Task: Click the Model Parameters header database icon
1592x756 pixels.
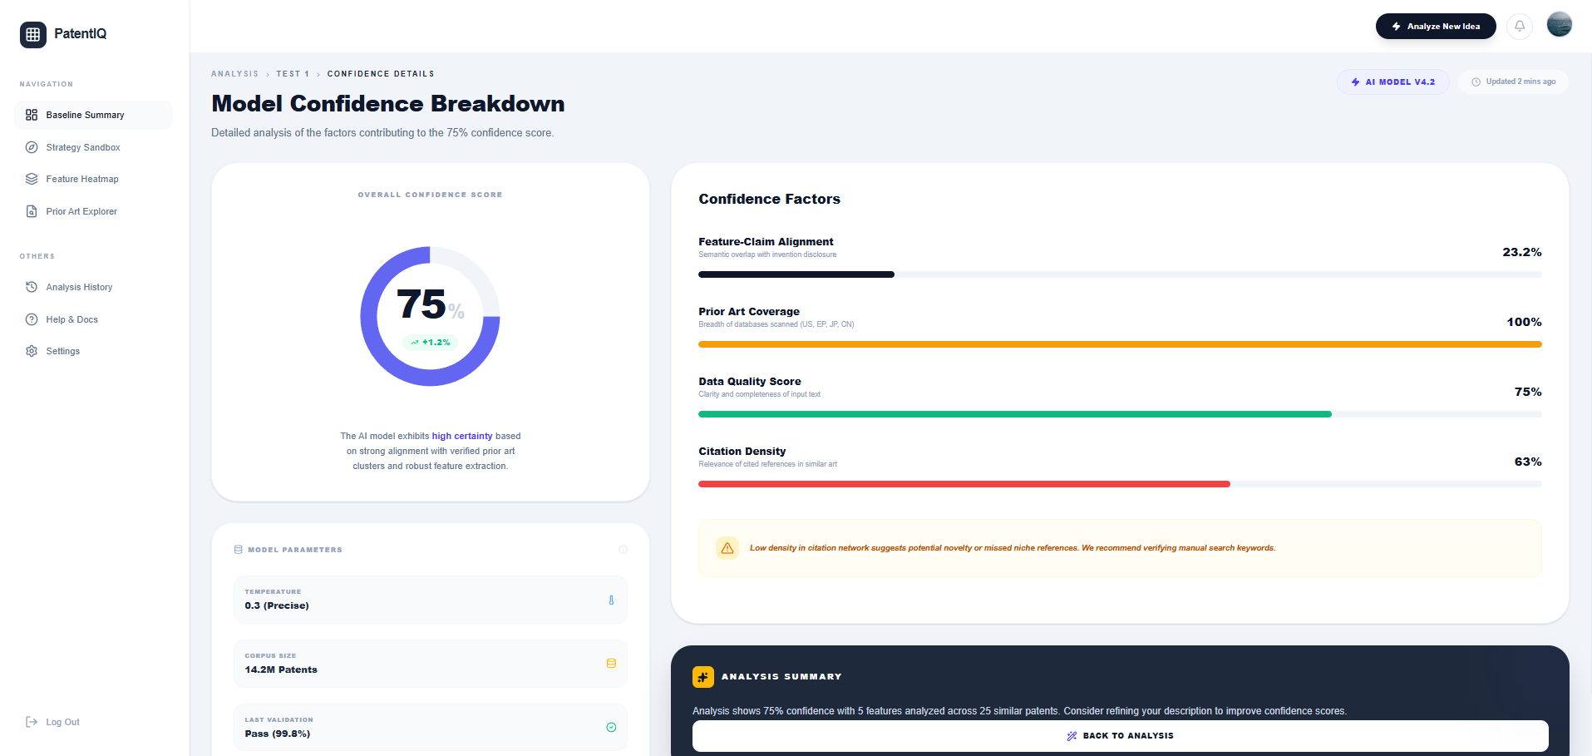Action: (x=239, y=550)
